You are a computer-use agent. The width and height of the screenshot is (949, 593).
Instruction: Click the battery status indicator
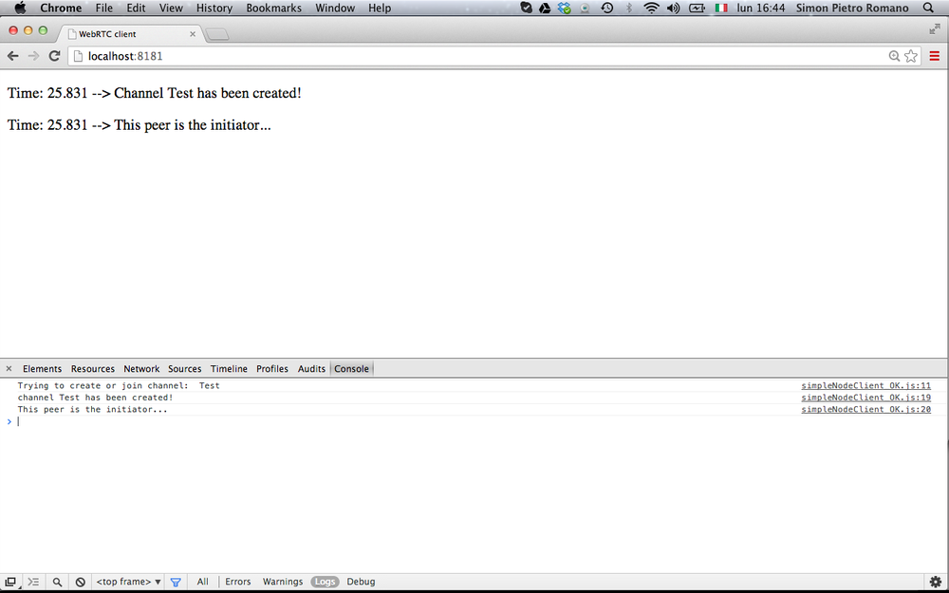696,8
